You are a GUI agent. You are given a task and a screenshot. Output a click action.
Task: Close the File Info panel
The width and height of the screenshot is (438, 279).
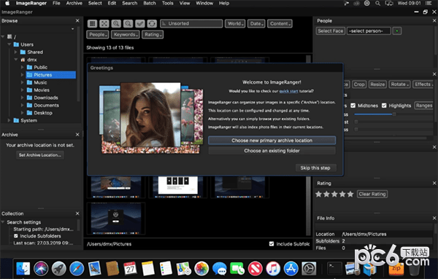434,218
